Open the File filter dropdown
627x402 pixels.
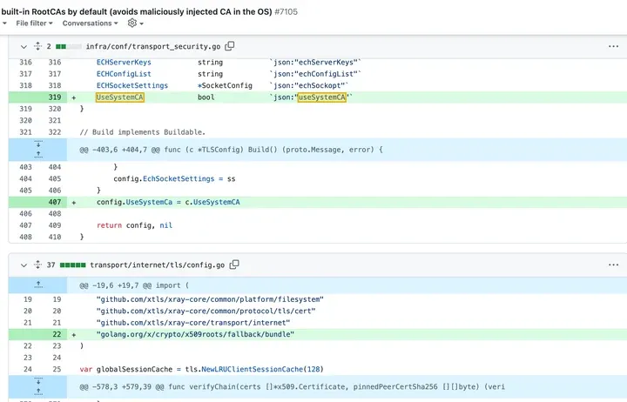(34, 23)
